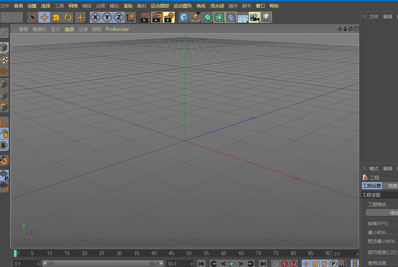The width and height of the screenshot is (398, 267).
Task: Switch to 工程设置 tab
Action: pos(372,186)
